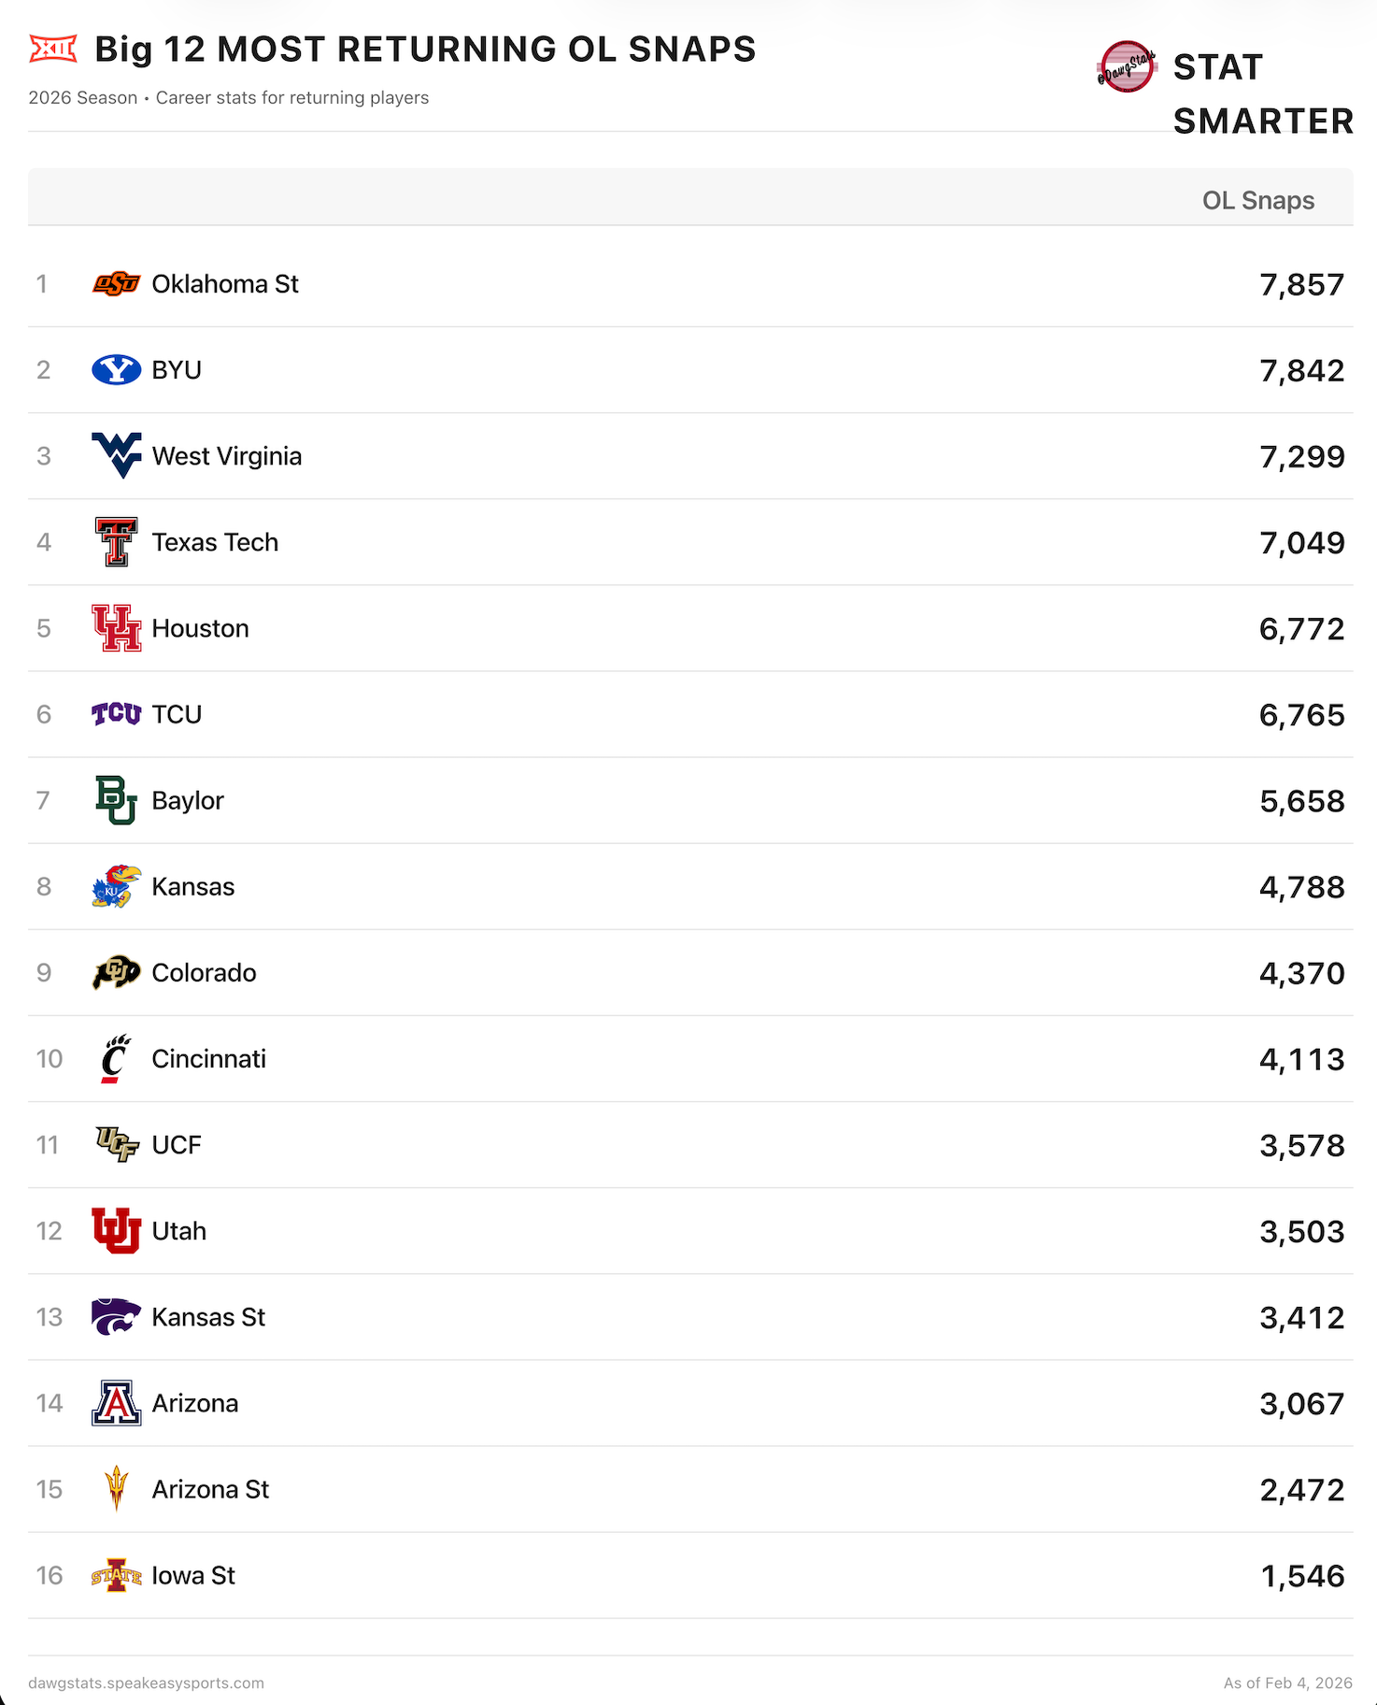Click the Iowa St team logo
1377x1705 pixels.
click(x=116, y=1575)
